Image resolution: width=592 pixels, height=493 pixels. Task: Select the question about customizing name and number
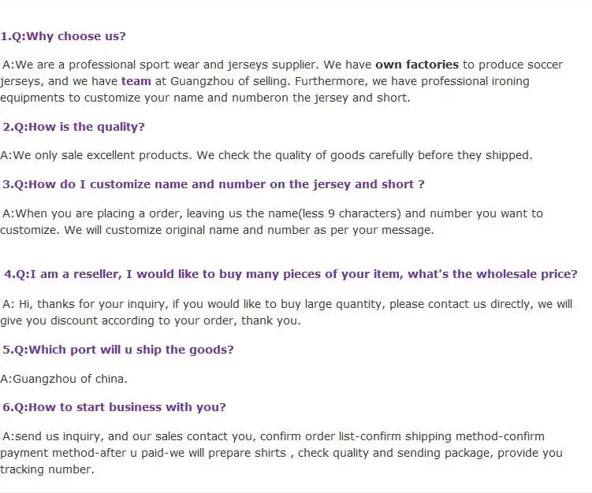click(214, 184)
